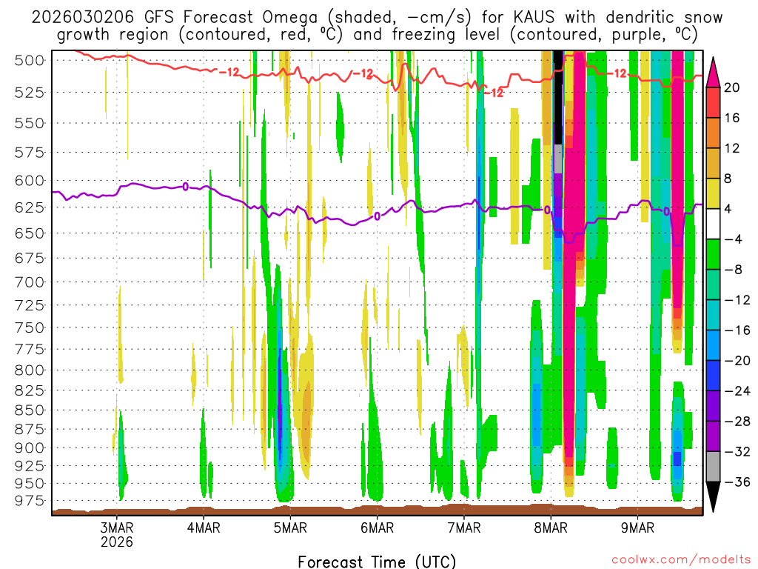Click the gray swatch between -32 and -36
758x569 pixels.
713,467
